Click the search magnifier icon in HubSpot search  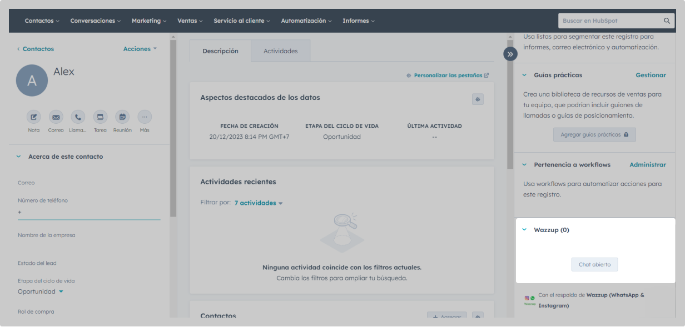pos(667,21)
